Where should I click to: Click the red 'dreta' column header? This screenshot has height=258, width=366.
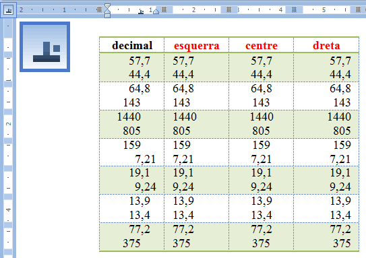[326, 46]
